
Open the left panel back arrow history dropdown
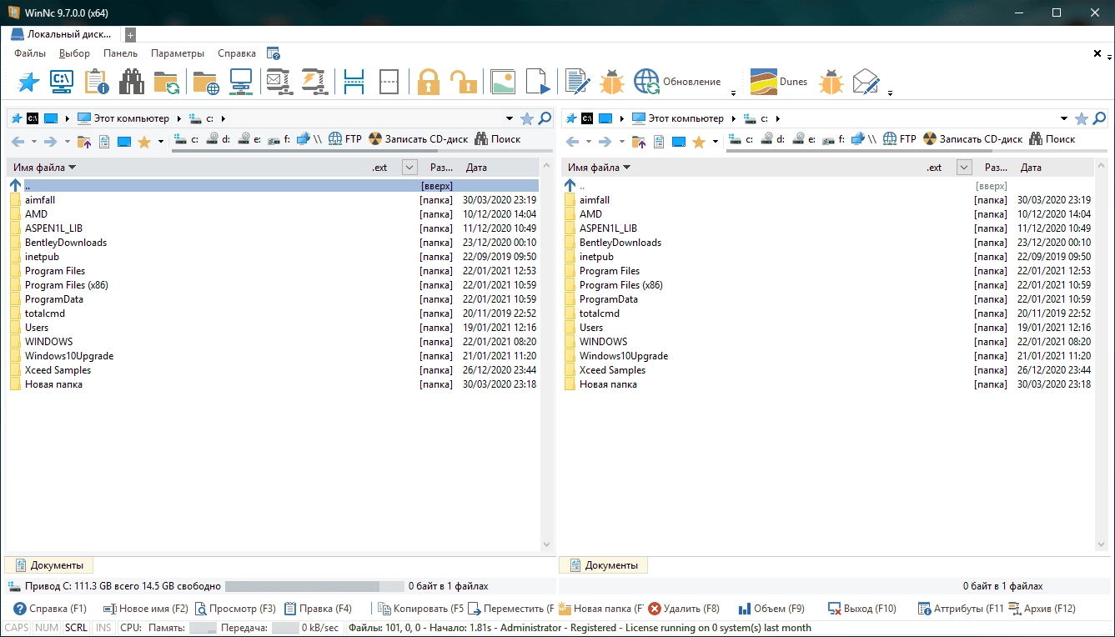click(33, 142)
